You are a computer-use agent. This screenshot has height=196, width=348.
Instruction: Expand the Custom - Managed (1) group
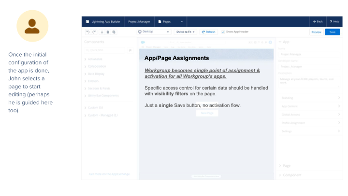click(101, 115)
